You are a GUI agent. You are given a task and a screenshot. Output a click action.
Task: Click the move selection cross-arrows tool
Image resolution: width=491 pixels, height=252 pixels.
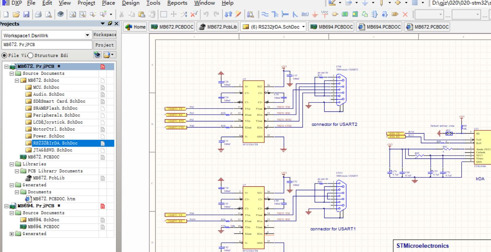(174, 14)
